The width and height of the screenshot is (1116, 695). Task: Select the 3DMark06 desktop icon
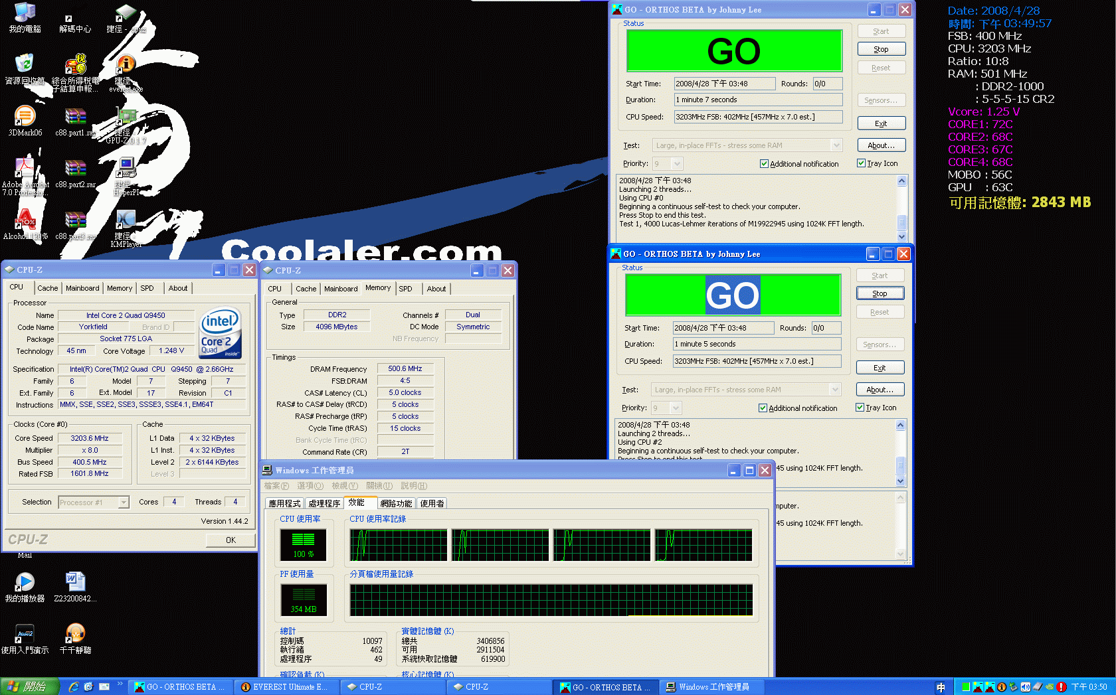point(25,121)
